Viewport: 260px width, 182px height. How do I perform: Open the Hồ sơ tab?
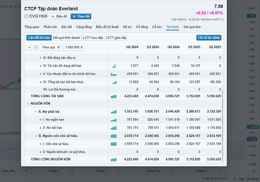point(127,27)
